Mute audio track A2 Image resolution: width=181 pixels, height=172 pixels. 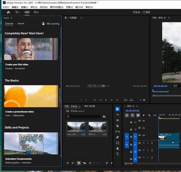pyautogui.click(x=144, y=150)
